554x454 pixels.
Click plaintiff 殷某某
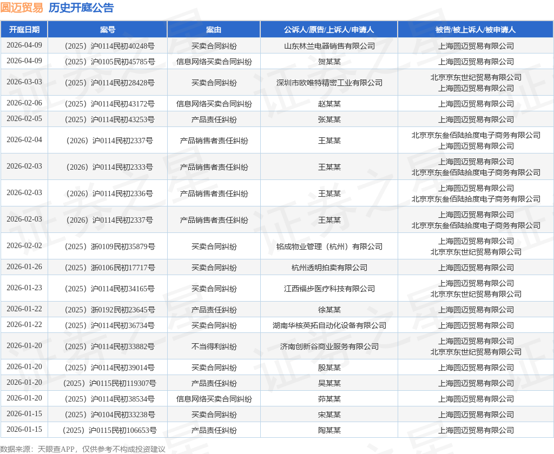tap(329, 368)
